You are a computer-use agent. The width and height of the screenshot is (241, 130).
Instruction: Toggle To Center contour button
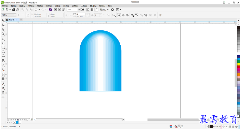(119, 15)
